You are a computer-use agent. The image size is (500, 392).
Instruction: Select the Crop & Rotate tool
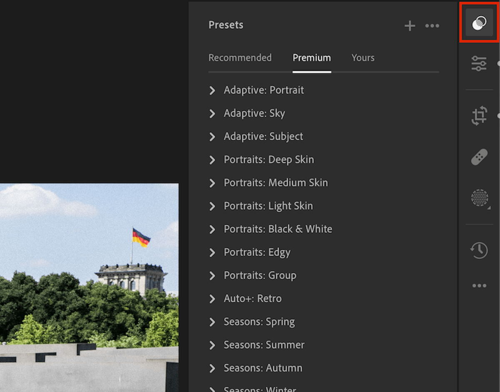(478, 115)
